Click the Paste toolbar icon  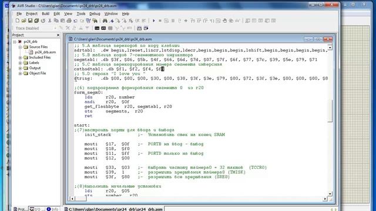coord(63,21)
